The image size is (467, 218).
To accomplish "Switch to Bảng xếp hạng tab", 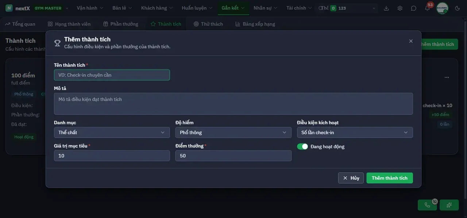I will (255, 24).
